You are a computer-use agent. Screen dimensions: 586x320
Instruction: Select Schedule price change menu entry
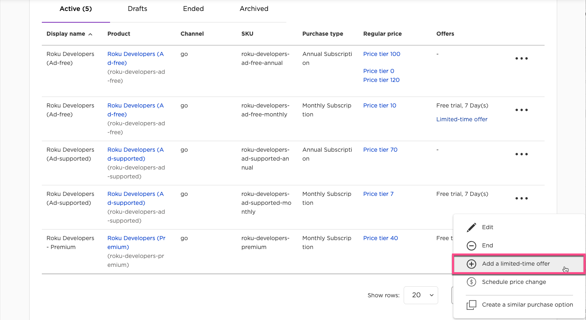[x=514, y=282]
